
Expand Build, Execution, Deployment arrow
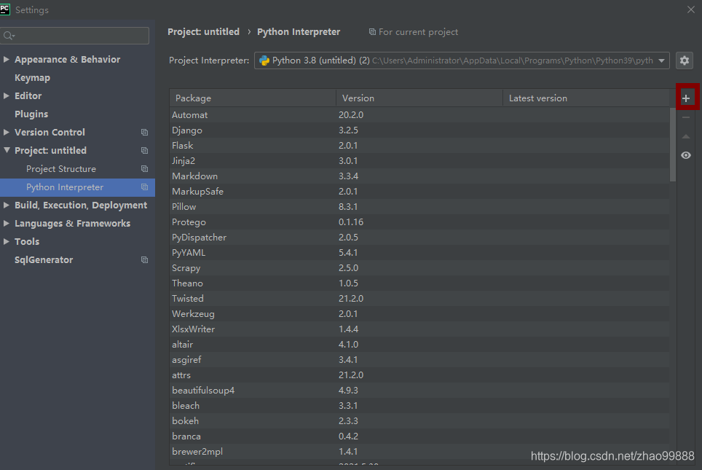[x=7, y=205]
